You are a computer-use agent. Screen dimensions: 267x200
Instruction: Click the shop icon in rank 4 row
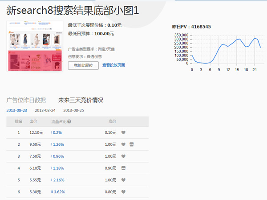click(124, 168)
